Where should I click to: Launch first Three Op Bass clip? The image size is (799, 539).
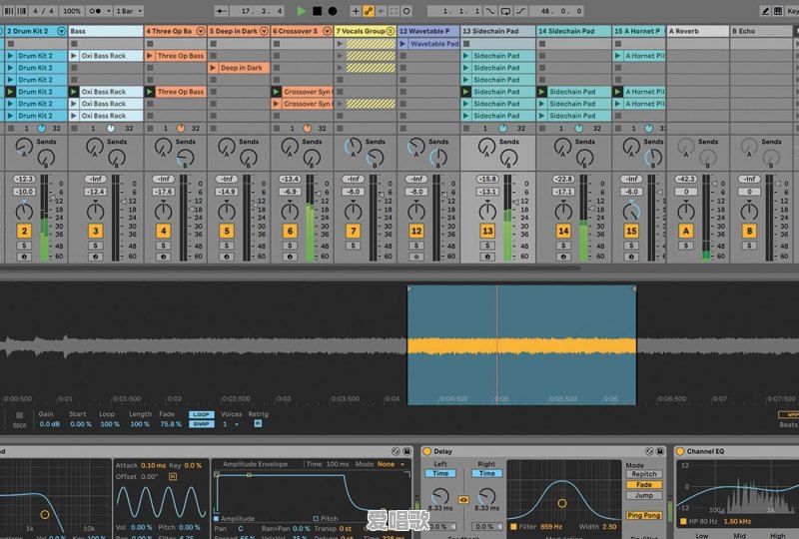click(151, 56)
